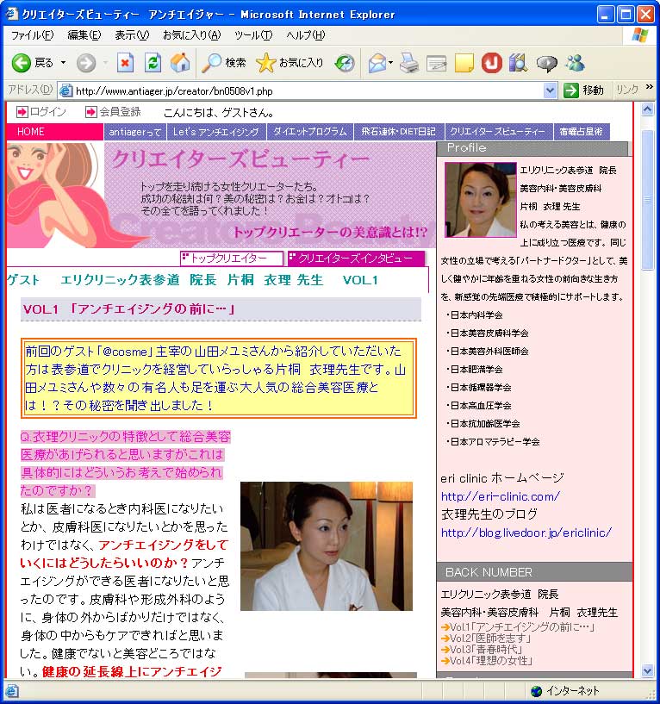Open the eri-clinic.com homepage link
Viewport: 660px width, 704px height.
pyautogui.click(x=500, y=496)
